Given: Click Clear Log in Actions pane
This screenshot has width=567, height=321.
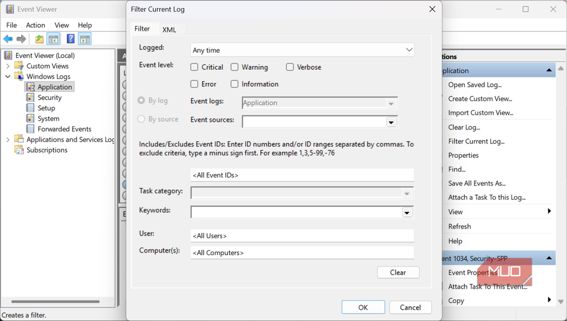Looking at the screenshot, I should pyautogui.click(x=464, y=128).
